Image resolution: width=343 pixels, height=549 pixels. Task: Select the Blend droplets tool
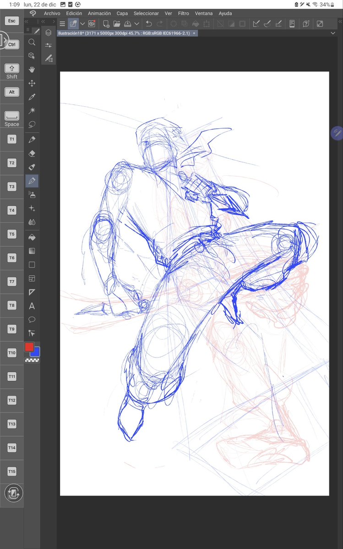click(x=32, y=222)
